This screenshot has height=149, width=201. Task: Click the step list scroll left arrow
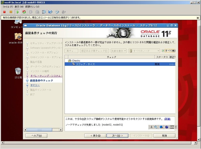tap(25, 130)
